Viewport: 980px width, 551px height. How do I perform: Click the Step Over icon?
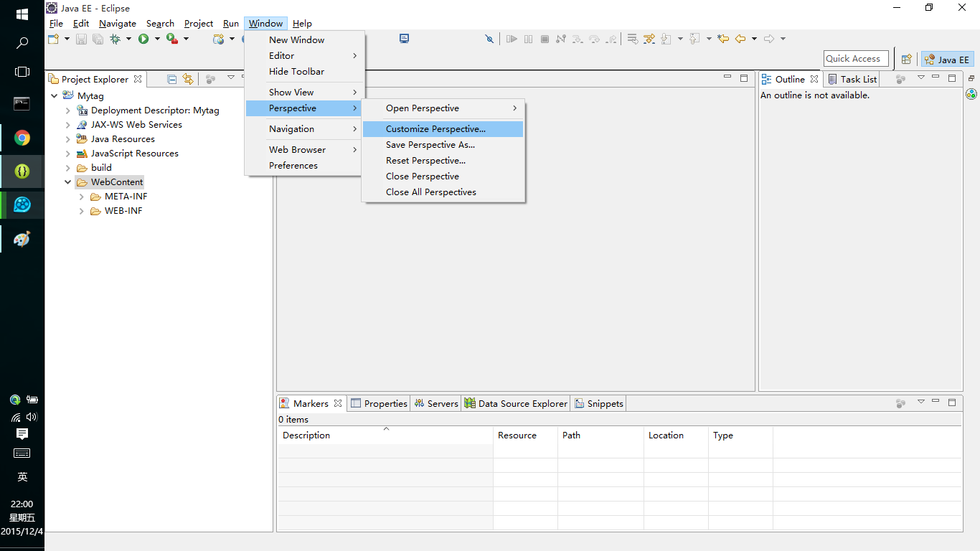coord(594,39)
